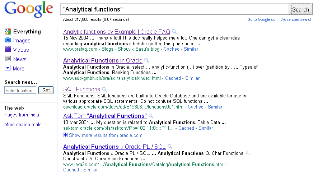This screenshot has width=327, height=175.
Task: Expand the More dropdown arrow in sidebar
Action: point(8,68)
